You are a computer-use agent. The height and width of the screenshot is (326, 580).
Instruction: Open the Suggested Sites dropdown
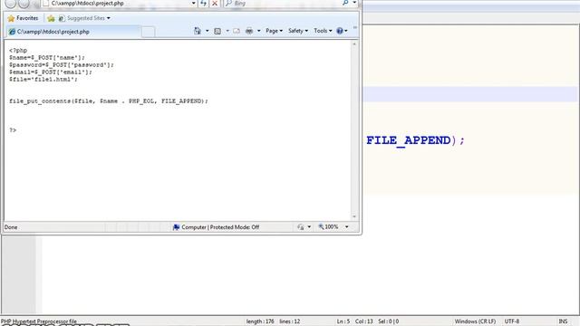(x=84, y=18)
